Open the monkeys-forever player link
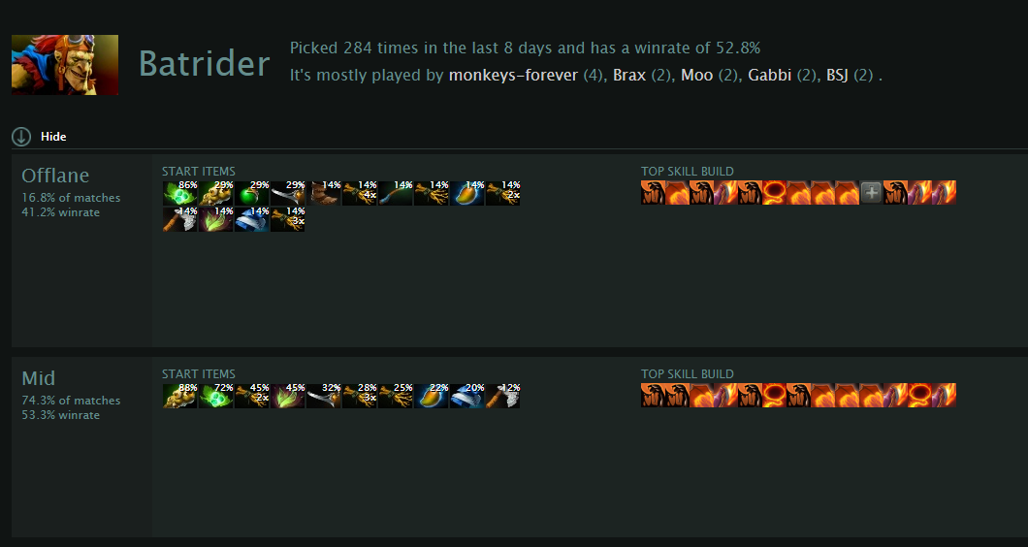 tap(513, 76)
